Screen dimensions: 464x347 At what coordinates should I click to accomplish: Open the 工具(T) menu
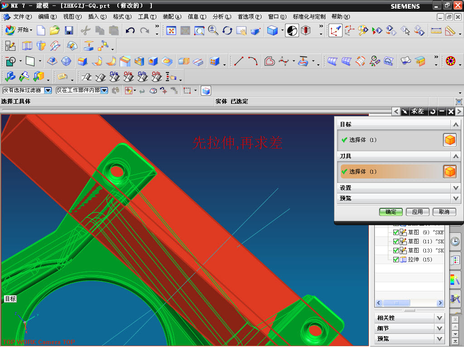point(147,17)
